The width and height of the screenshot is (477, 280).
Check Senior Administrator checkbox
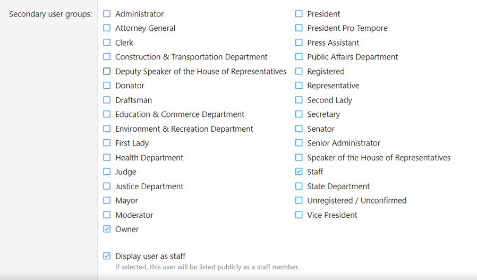pyautogui.click(x=299, y=143)
